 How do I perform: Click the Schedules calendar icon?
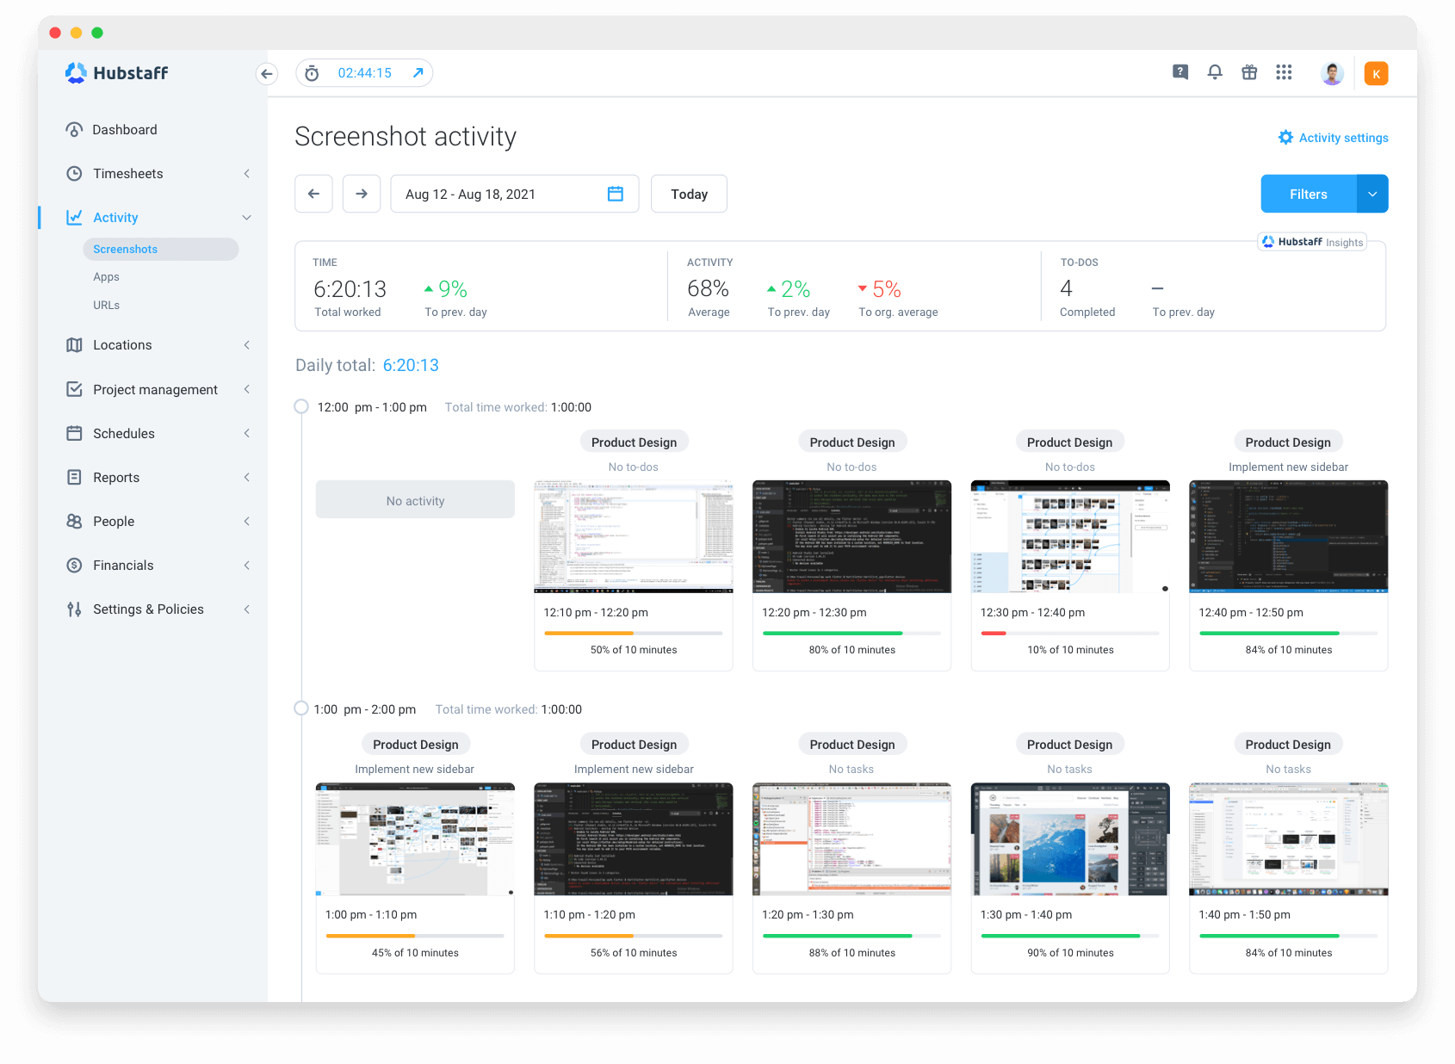74,434
